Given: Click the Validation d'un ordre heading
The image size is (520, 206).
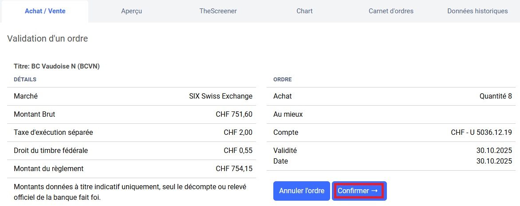Looking at the screenshot, I should point(47,39).
